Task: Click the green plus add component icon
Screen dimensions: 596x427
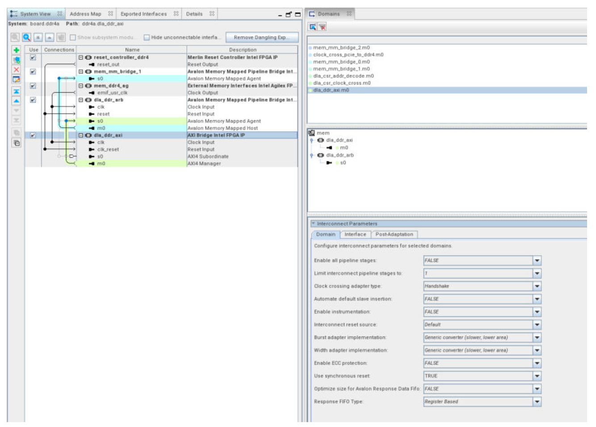Action: [17, 50]
